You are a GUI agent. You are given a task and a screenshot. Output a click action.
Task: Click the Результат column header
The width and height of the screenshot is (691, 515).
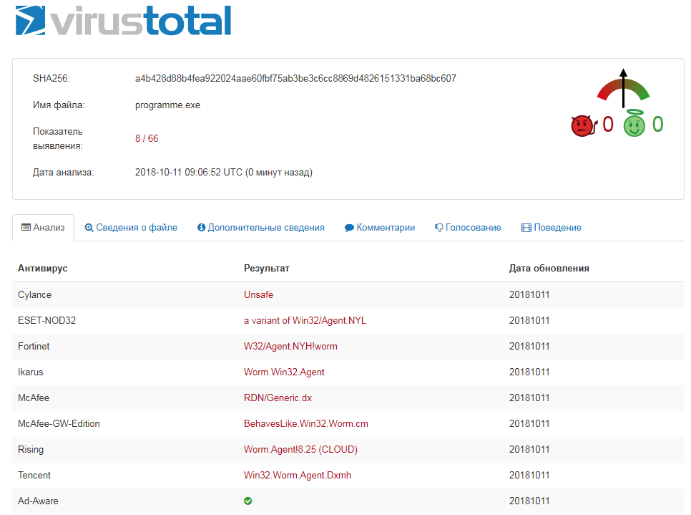267,269
